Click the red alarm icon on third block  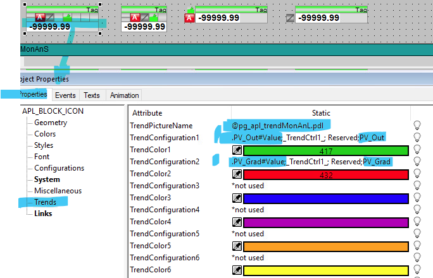189,18
